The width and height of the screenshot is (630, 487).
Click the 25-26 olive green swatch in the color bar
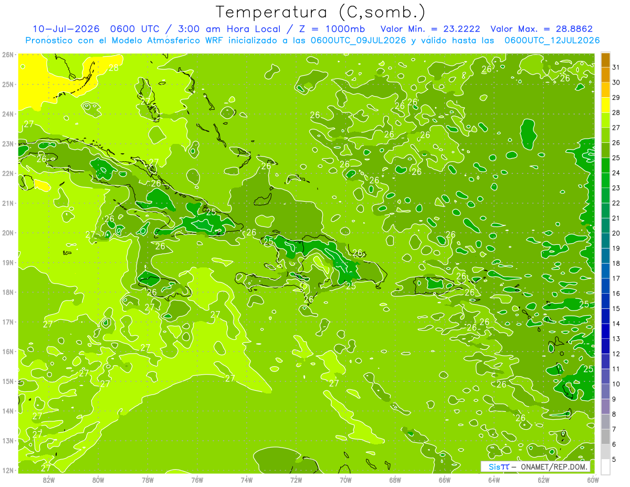click(605, 150)
